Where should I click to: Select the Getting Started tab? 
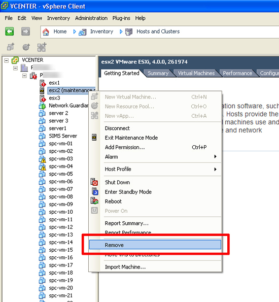pyautogui.click(x=122, y=73)
